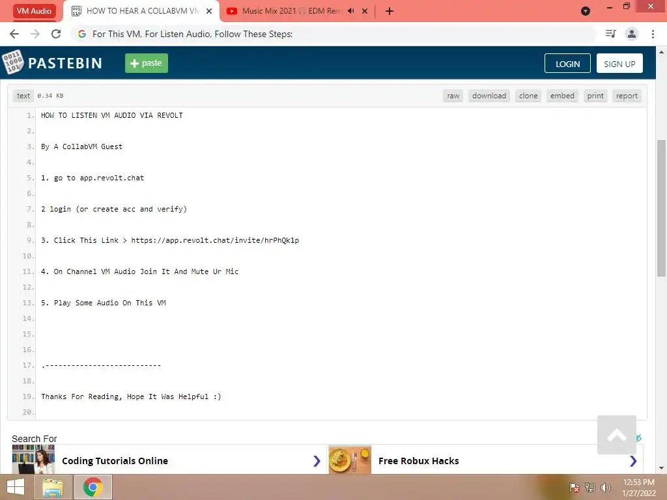This screenshot has width=667, height=500.
Task: Close the HOW TO HEAR A COLLABVM tab
Action: (x=209, y=11)
